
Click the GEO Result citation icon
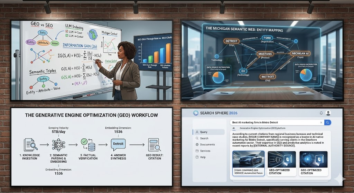[153, 145]
